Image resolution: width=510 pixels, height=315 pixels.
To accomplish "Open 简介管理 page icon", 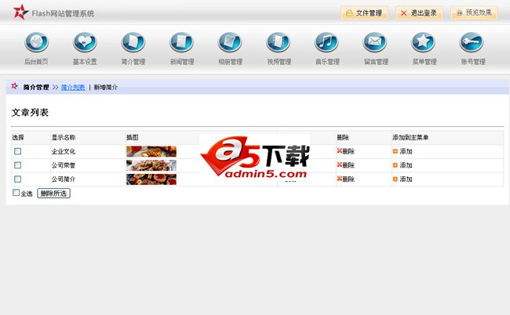I will [133, 42].
